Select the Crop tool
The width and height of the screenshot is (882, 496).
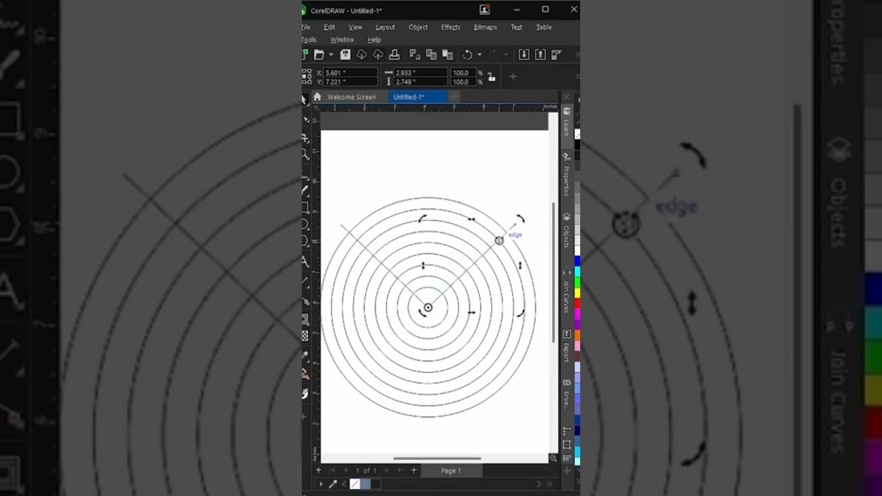tap(305, 138)
